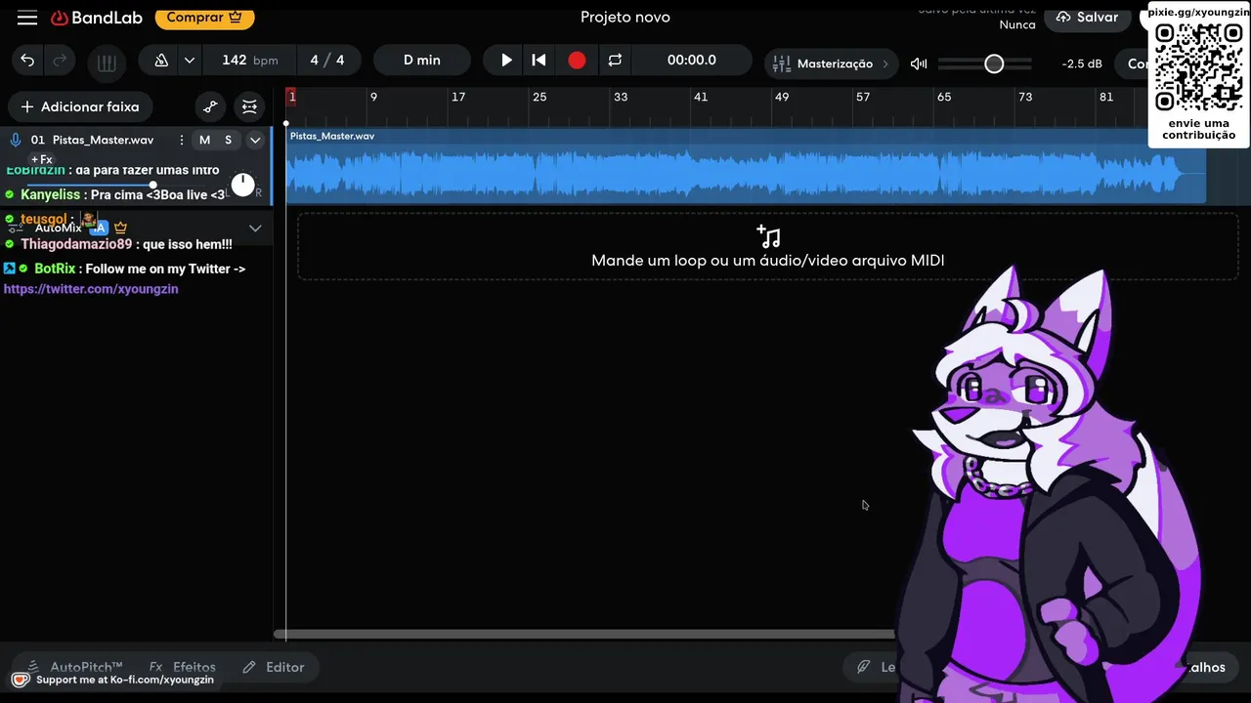This screenshot has height=703, width=1251.
Task: Open the AutoMix mixer icon
Action: 16,227
